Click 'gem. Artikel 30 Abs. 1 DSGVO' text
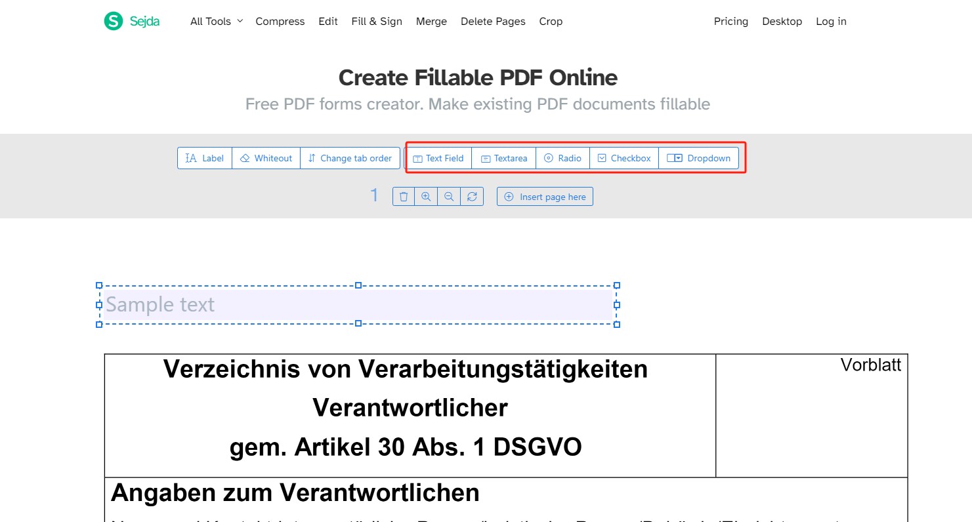 click(x=406, y=447)
